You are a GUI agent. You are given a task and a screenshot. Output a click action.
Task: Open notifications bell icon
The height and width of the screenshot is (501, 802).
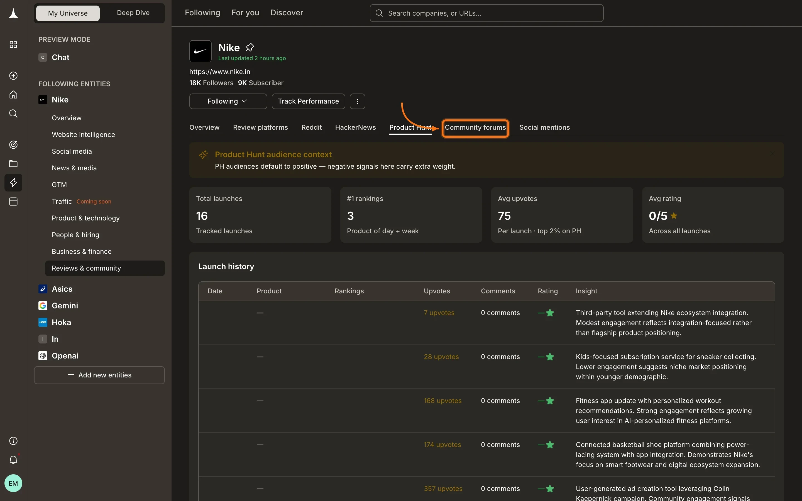click(x=13, y=460)
